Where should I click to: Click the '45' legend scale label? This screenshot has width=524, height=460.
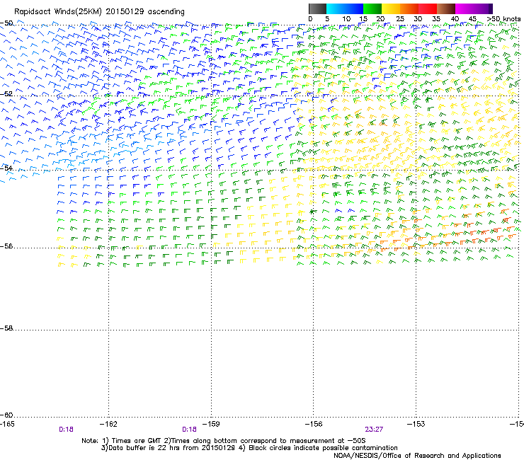coord(472,19)
